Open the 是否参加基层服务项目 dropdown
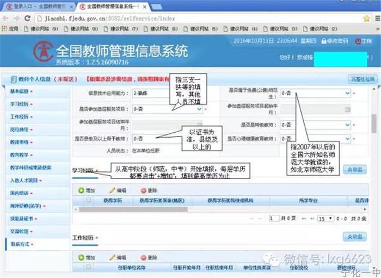This screenshot has width=381, height=278. 168,109
